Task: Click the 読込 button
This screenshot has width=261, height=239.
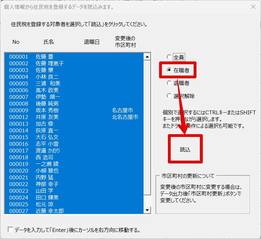Action: 185,149
